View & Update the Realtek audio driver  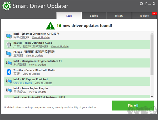point(60,47)
